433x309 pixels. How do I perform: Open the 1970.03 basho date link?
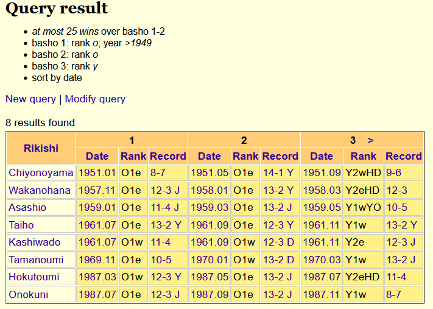[x=322, y=260]
